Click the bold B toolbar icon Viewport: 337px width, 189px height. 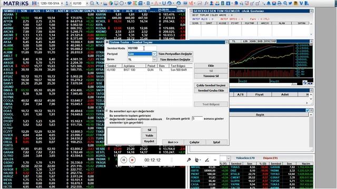pyautogui.click(x=148, y=4)
